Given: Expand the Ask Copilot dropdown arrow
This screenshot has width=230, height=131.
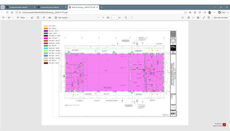Looking at the screenshot, I should point(69,18).
